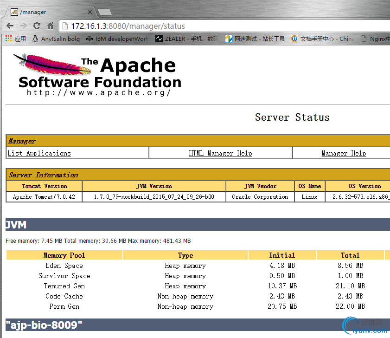Image resolution: width=390 pixels, height=338 pixels.
Task: Select the Eden Space row label
Action: point(64,266)
